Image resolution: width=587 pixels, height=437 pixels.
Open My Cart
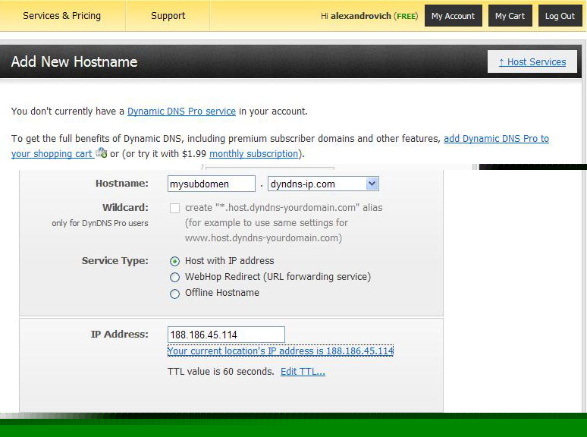pyautogui.click(x=510, y=16)
